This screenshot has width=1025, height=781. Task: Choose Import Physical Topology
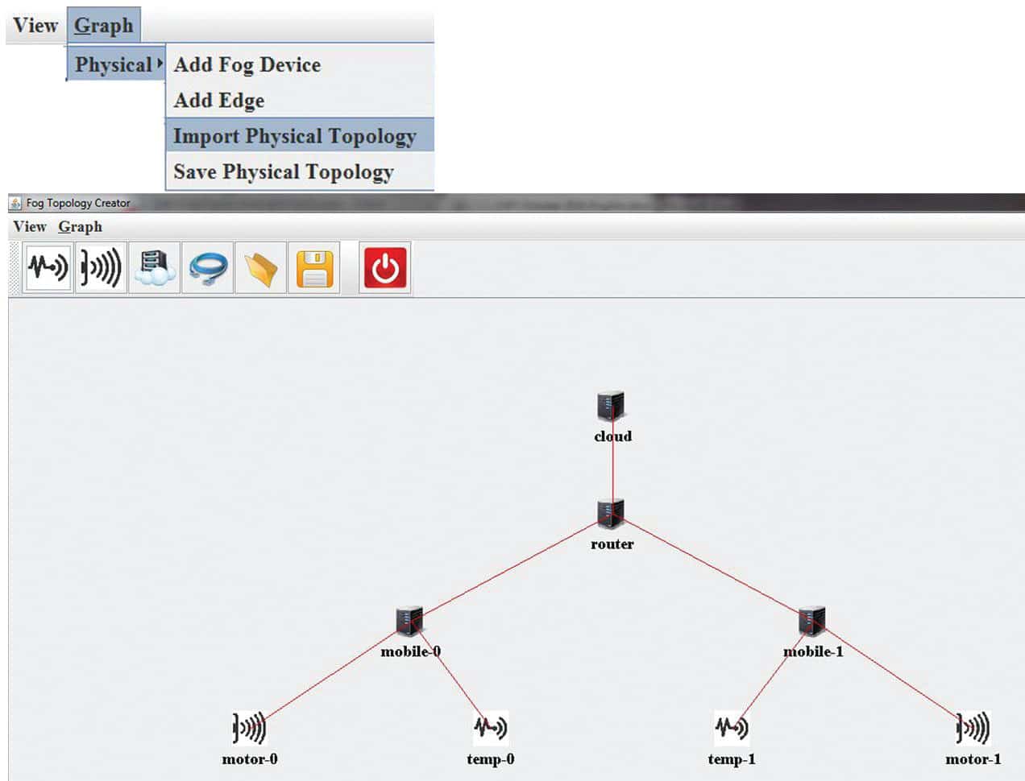tap(300, 136)
